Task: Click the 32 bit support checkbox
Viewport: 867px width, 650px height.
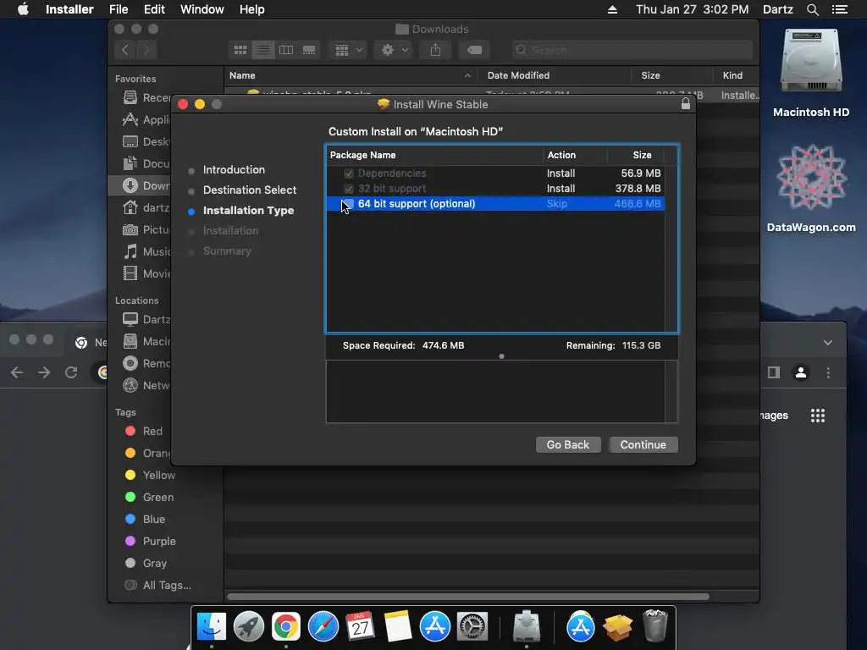Action: (x=348, y=189)
